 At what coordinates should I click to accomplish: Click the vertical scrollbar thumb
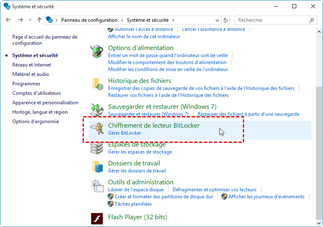tap(319, 153)
